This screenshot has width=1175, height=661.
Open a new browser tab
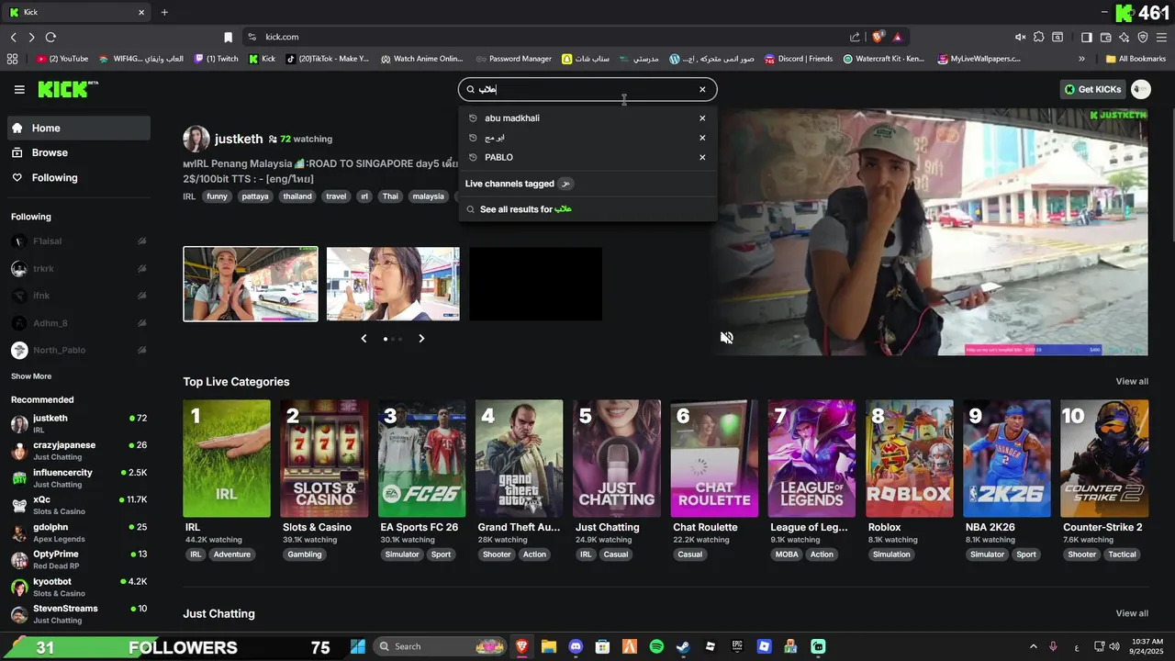[x=164, y=13]
